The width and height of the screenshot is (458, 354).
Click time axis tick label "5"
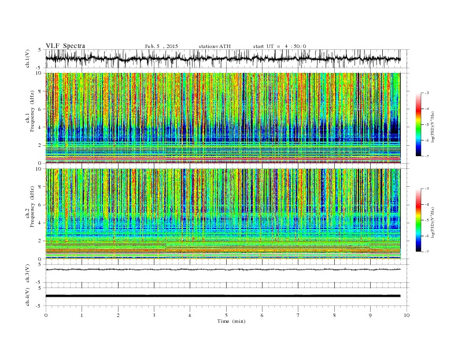[x=226, y=315]
